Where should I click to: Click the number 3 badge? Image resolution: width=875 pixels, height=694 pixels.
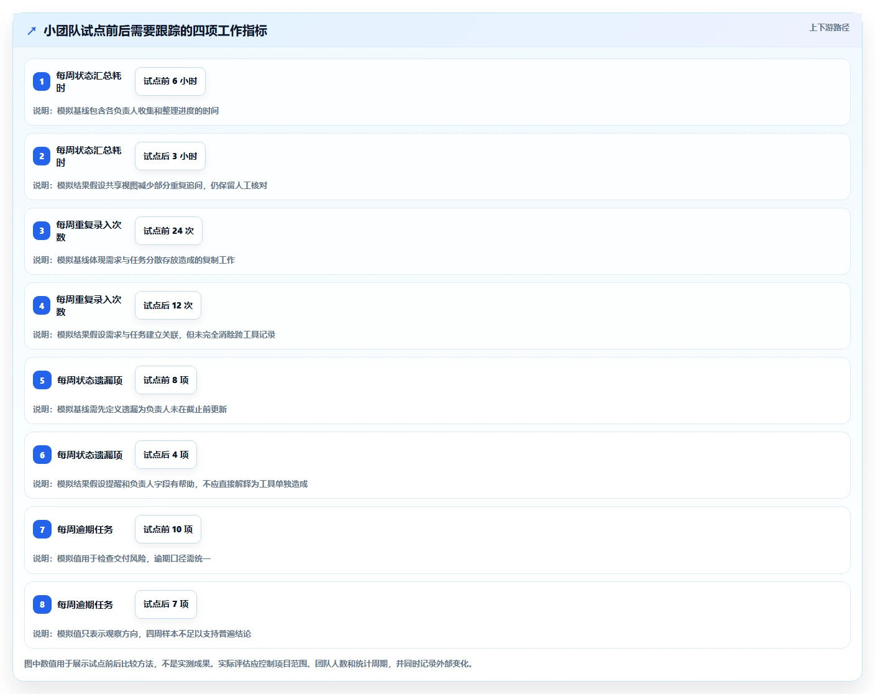pyautogui.click(x=42, y=231)
